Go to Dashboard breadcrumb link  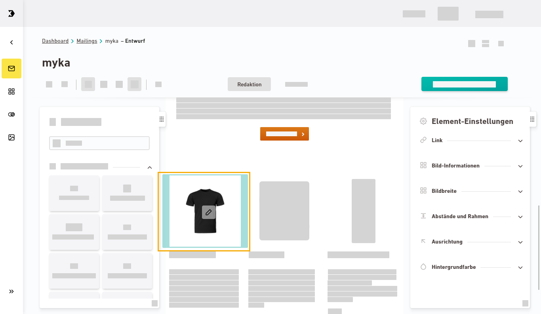click(x=55, y=41)
